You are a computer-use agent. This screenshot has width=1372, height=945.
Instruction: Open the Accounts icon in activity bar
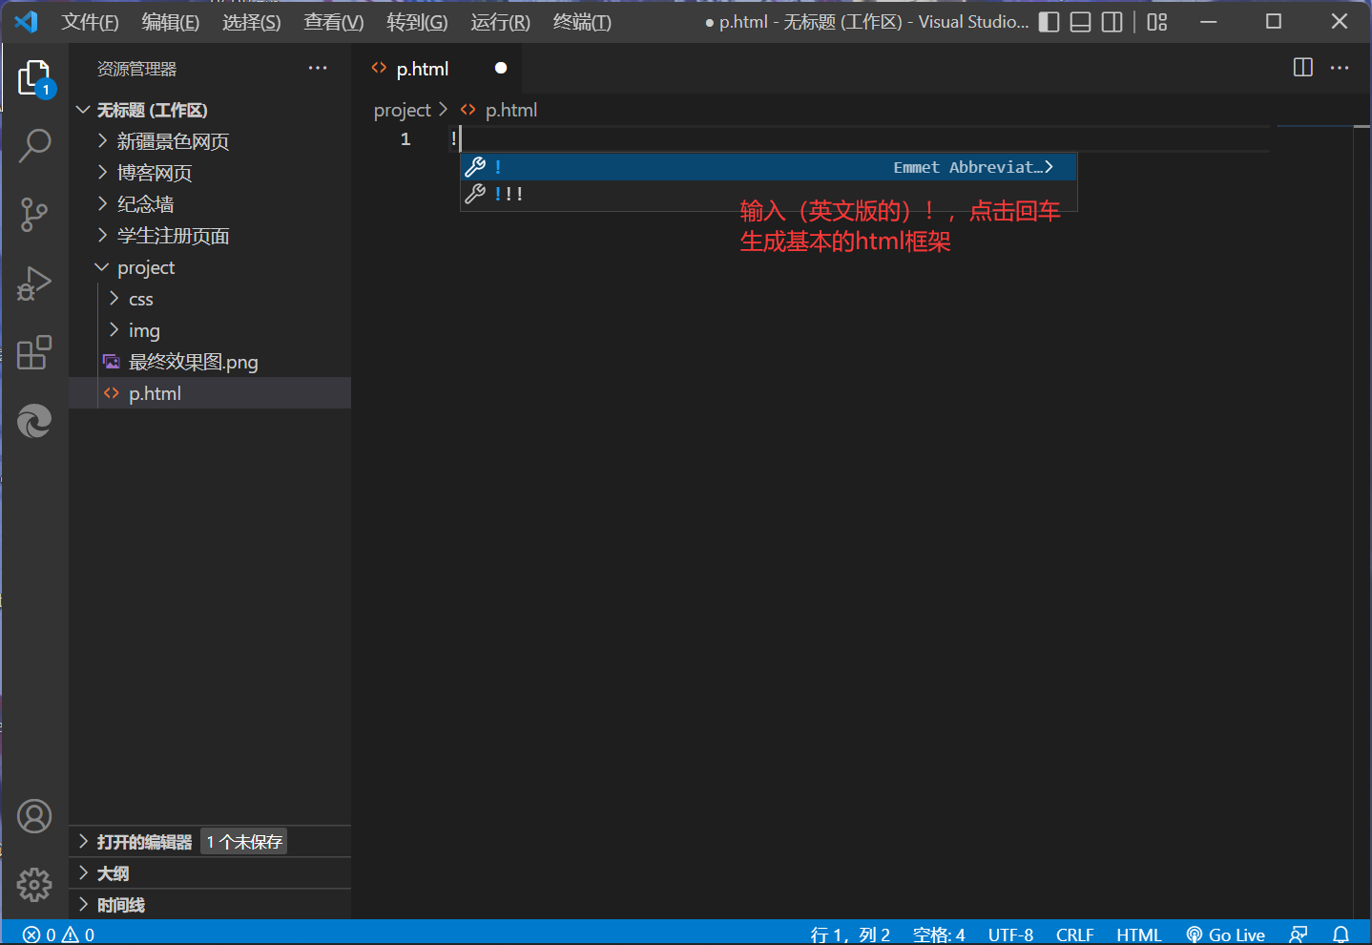[x=34, y=816]
